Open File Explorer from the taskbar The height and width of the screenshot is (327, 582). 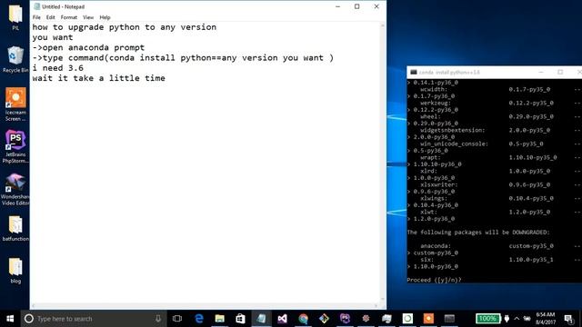point(220,319)
